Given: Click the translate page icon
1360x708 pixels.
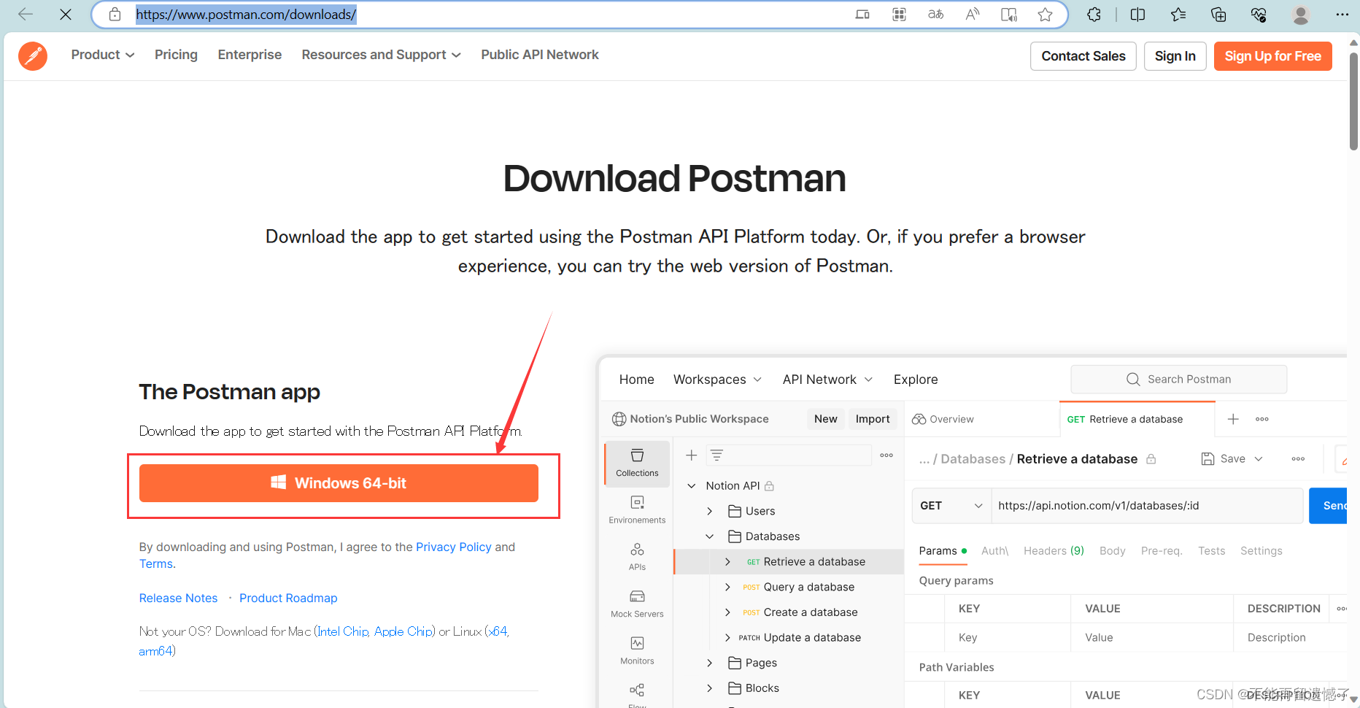Looking at the screenshot, I should click(x=935, y=14).
